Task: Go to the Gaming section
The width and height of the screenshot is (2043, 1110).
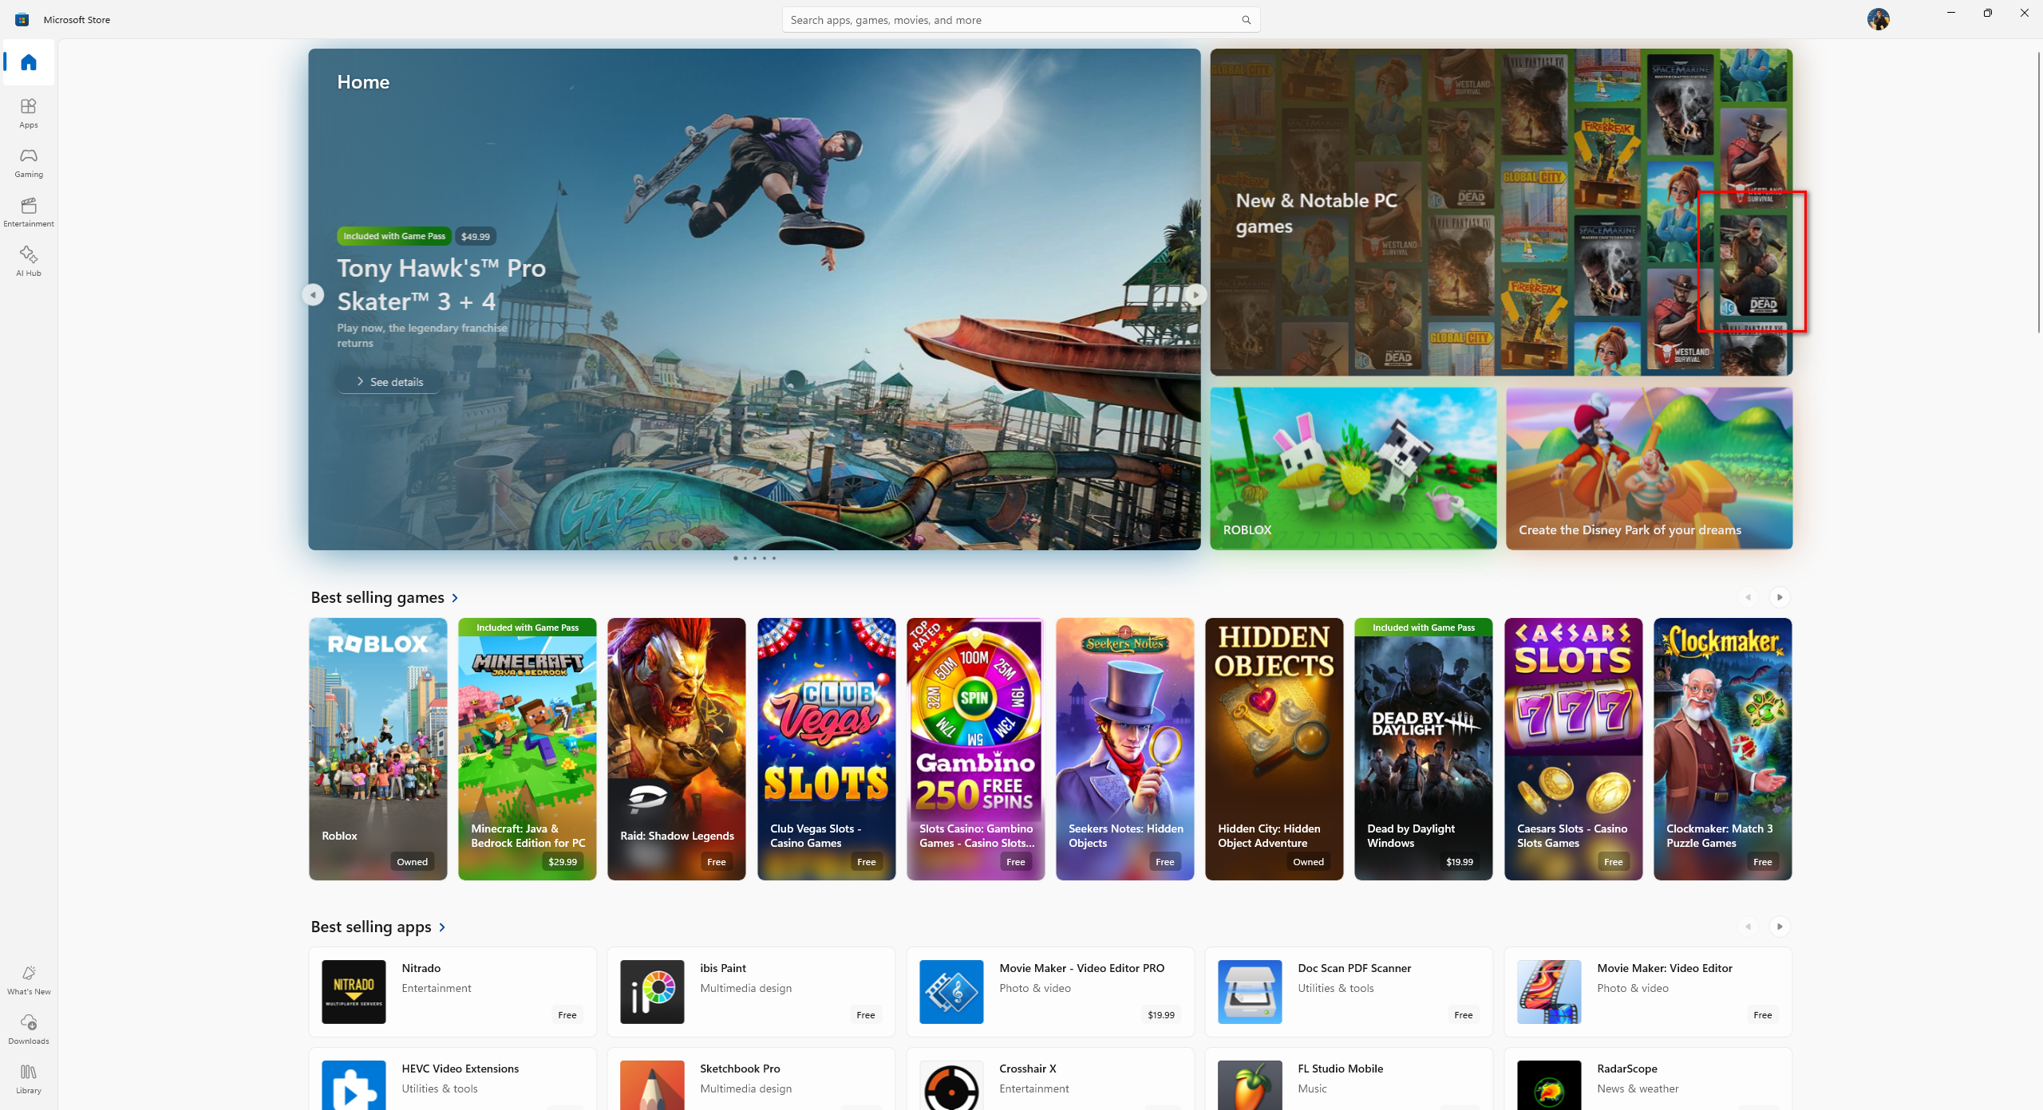Action: [x=29, y=162]
